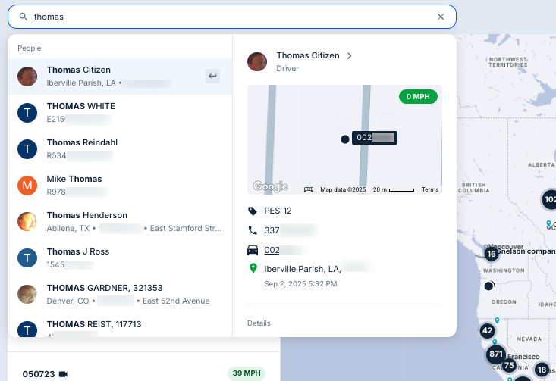This screenshot has width=556, height=381.
Task: Select Thomas Citizen in the People list
Action: click(120, 77)
